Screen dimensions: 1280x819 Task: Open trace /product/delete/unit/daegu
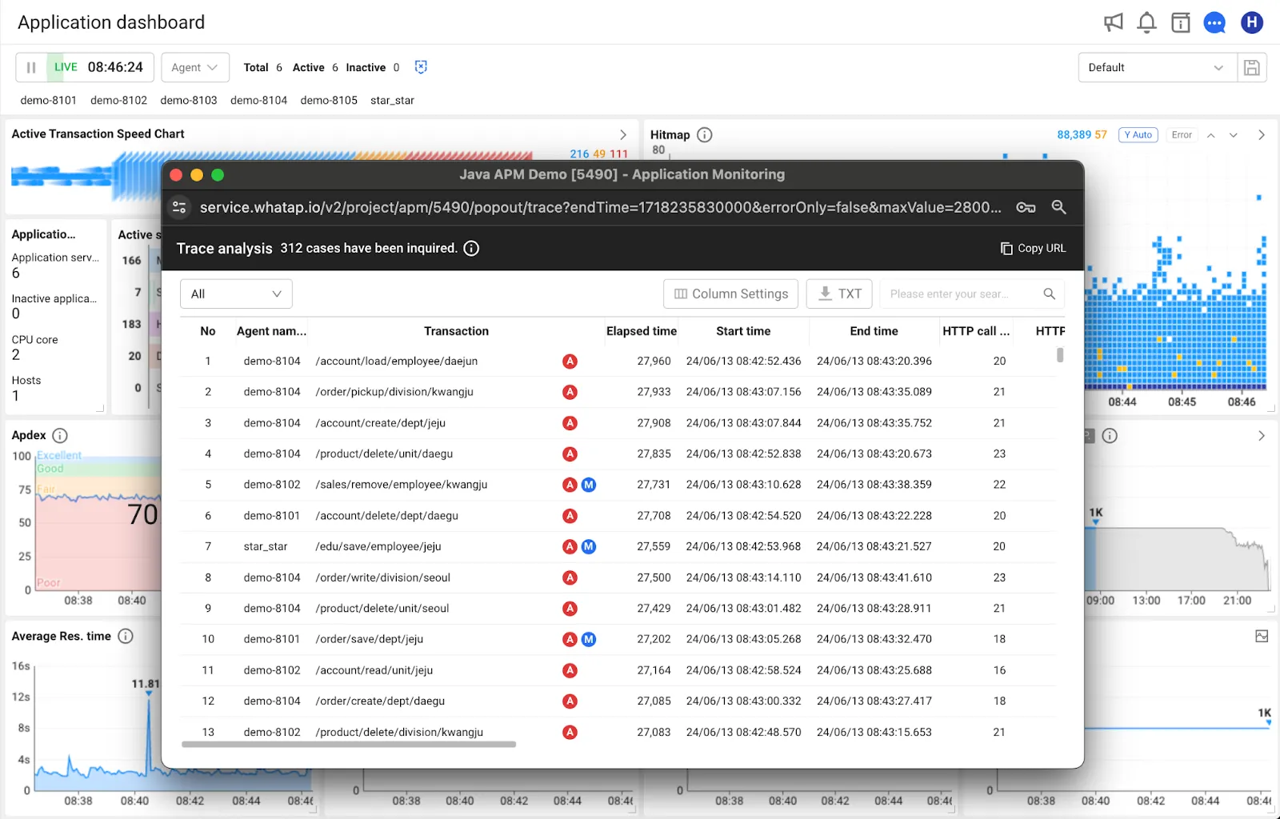pyautogui.click(x=384, y=454)
